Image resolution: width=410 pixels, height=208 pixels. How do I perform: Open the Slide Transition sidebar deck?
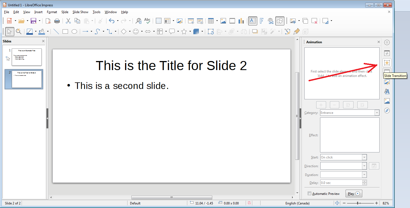click(x=387, y=72)
